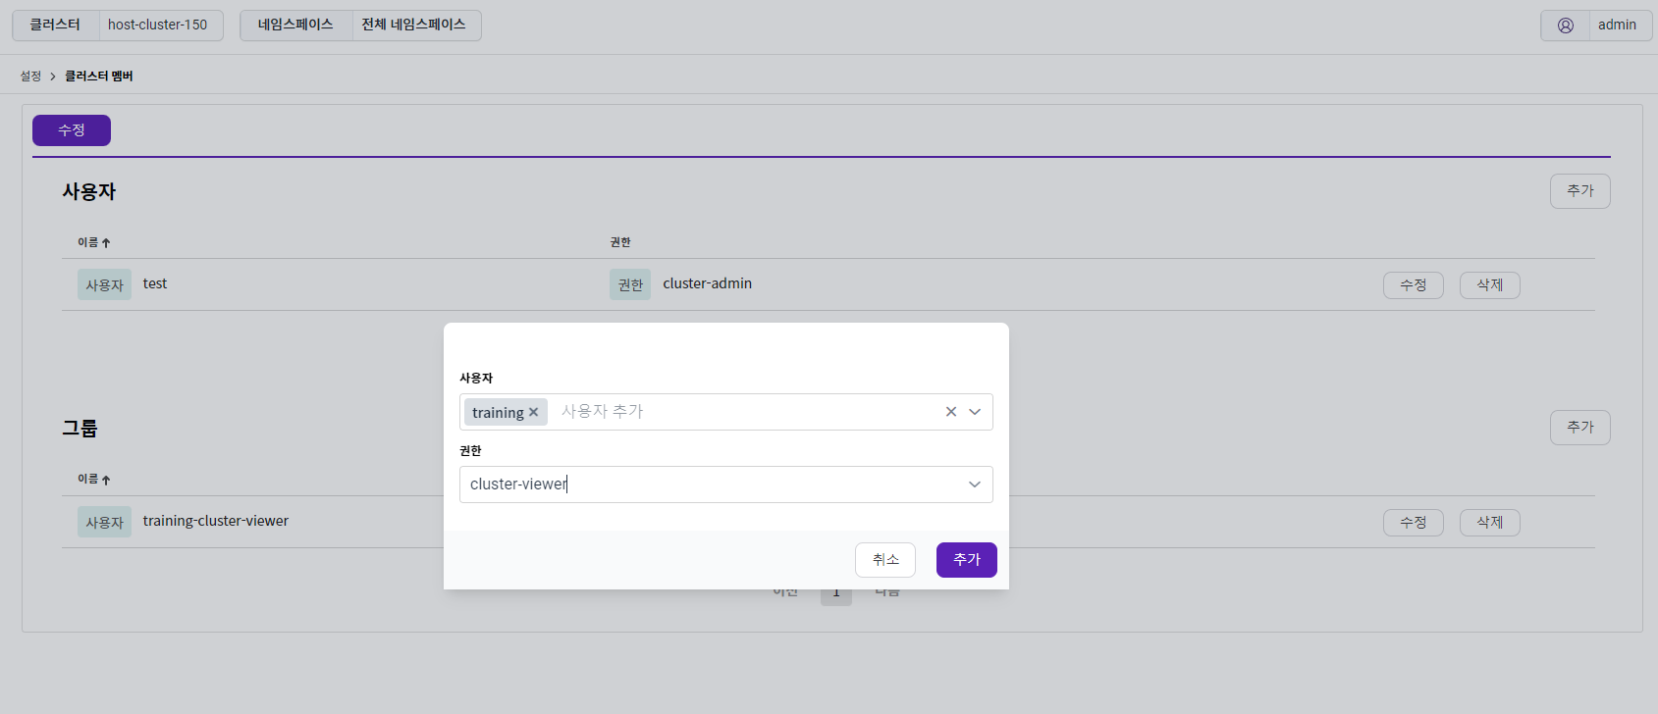Click the 네임스페이스 label in header

click(x=295, y=25)
